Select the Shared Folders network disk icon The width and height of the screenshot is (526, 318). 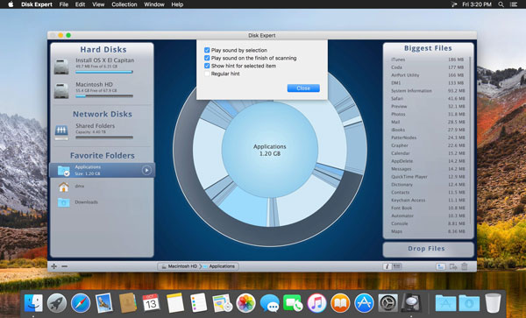pos(61,132)
